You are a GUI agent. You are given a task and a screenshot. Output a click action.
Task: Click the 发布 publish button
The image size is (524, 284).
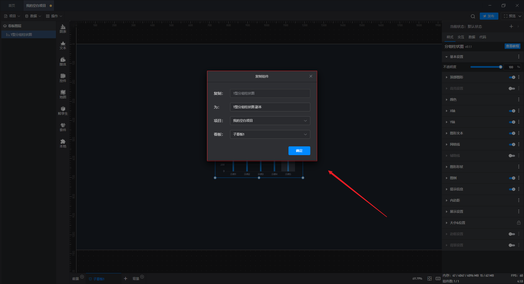(489, 16)
